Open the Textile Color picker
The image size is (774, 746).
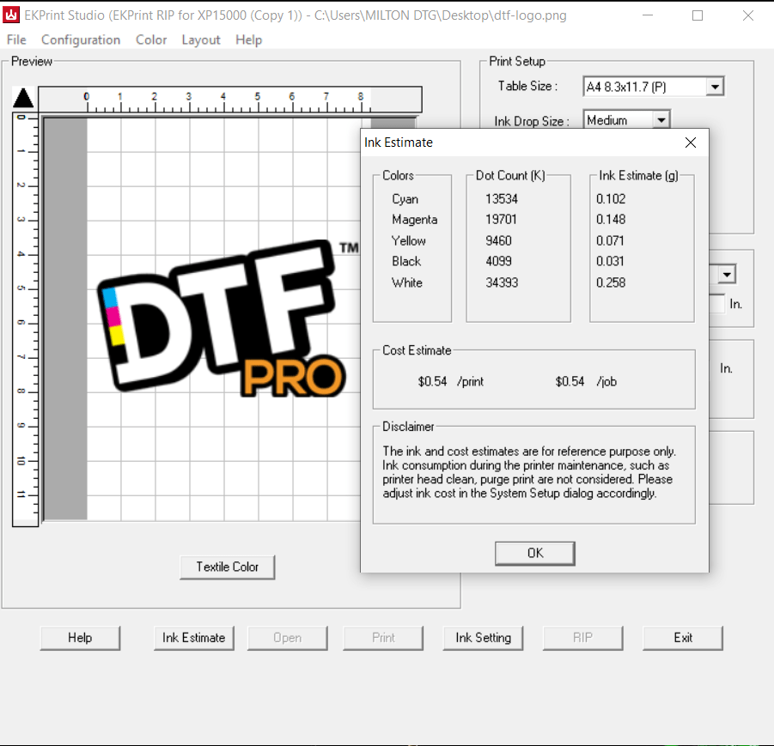tap(227, 567)
